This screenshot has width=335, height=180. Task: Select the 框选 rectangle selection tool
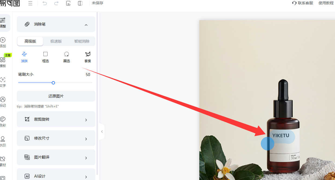click(45, 57)
